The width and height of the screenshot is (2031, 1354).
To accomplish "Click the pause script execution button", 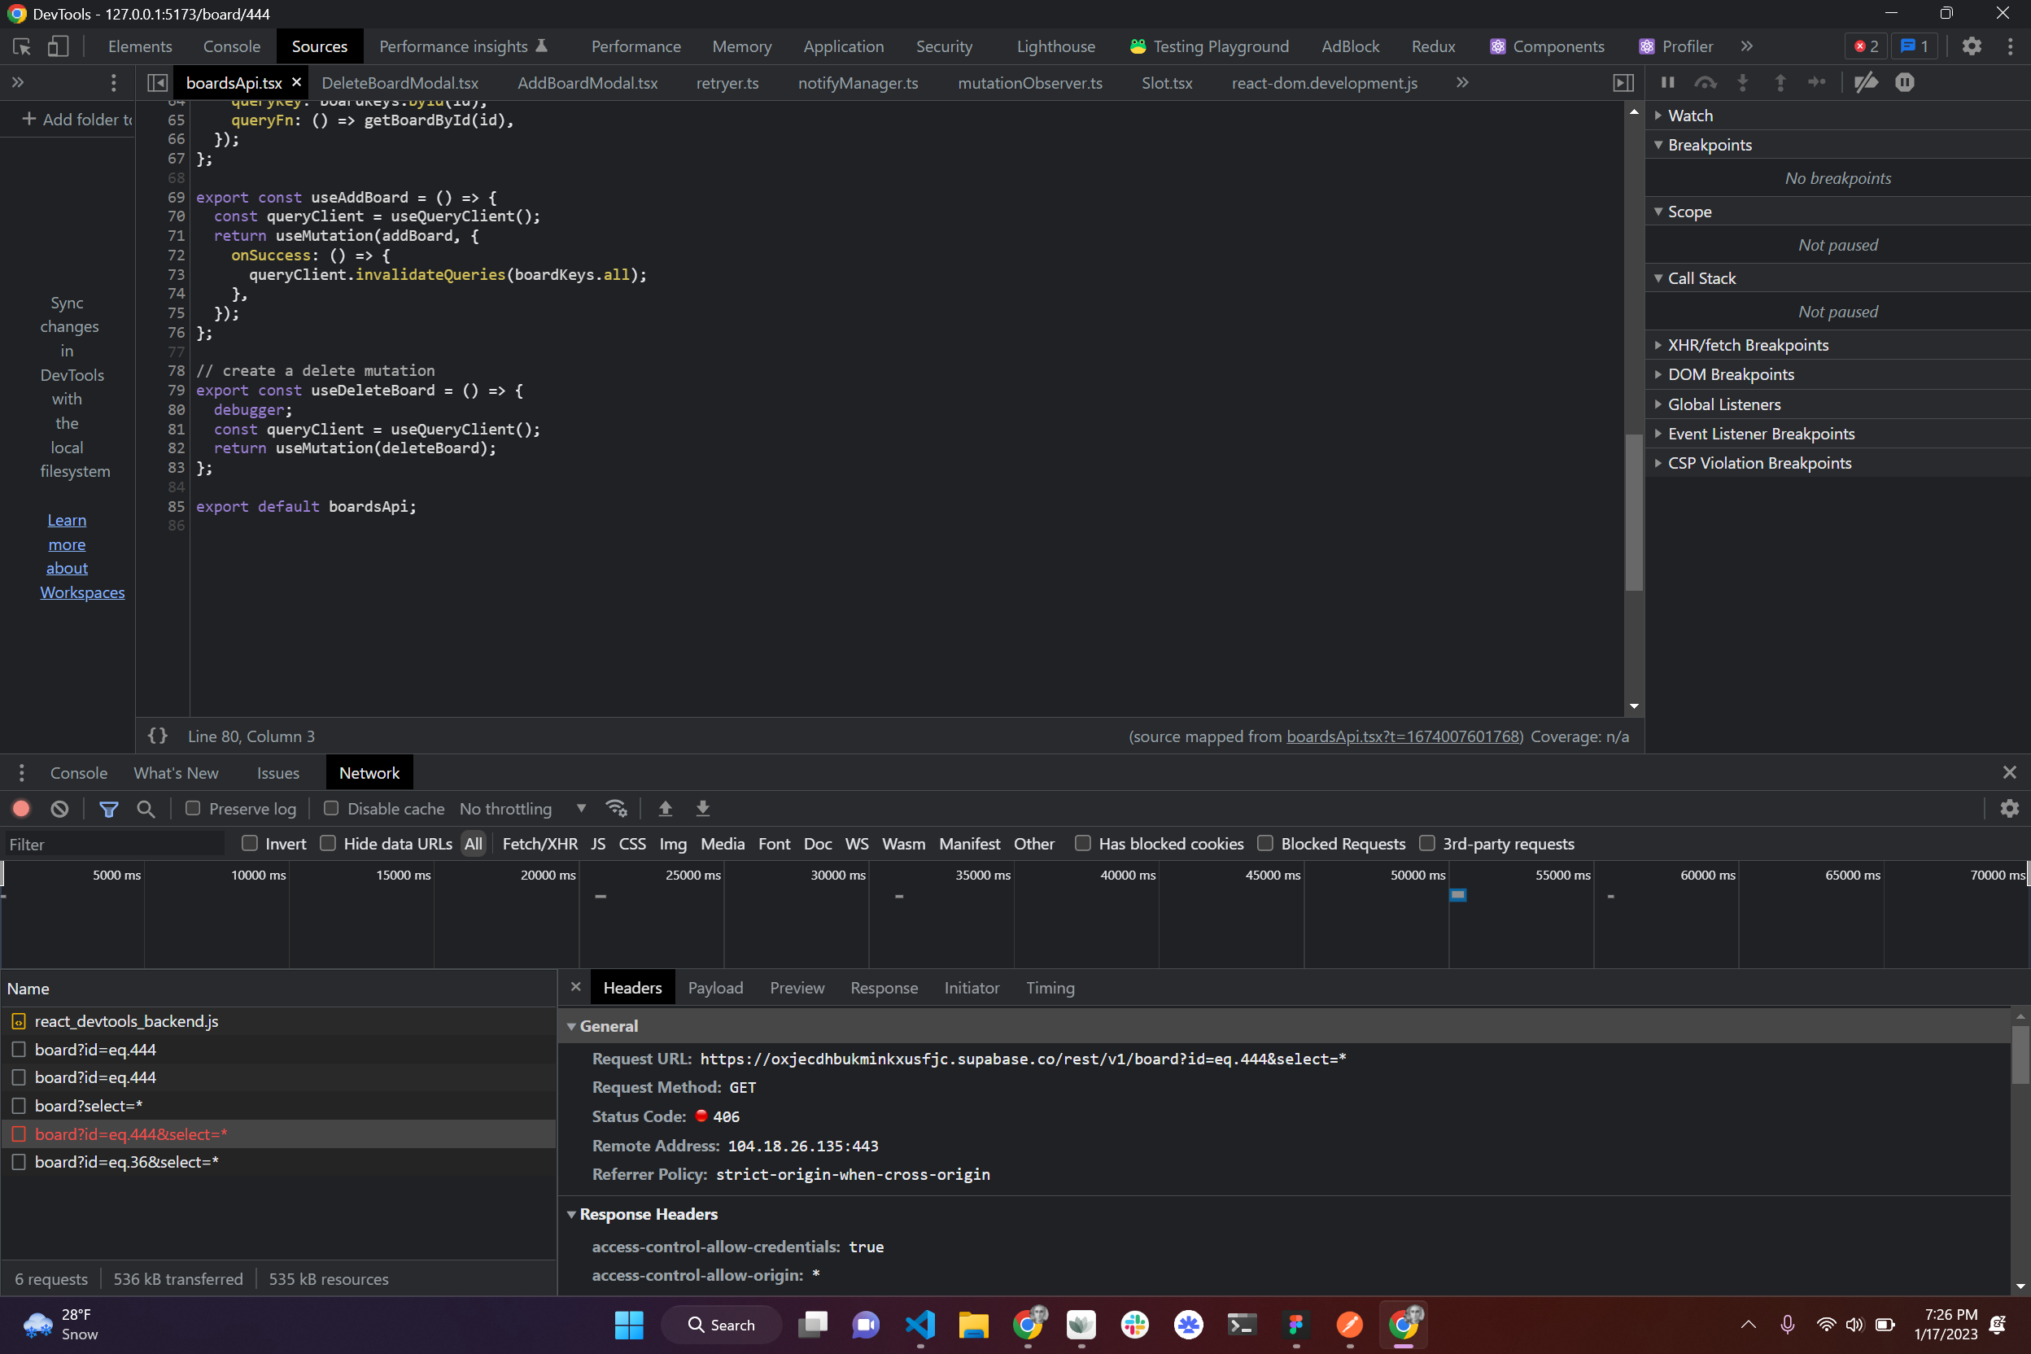I will (x=1667, y=83).
